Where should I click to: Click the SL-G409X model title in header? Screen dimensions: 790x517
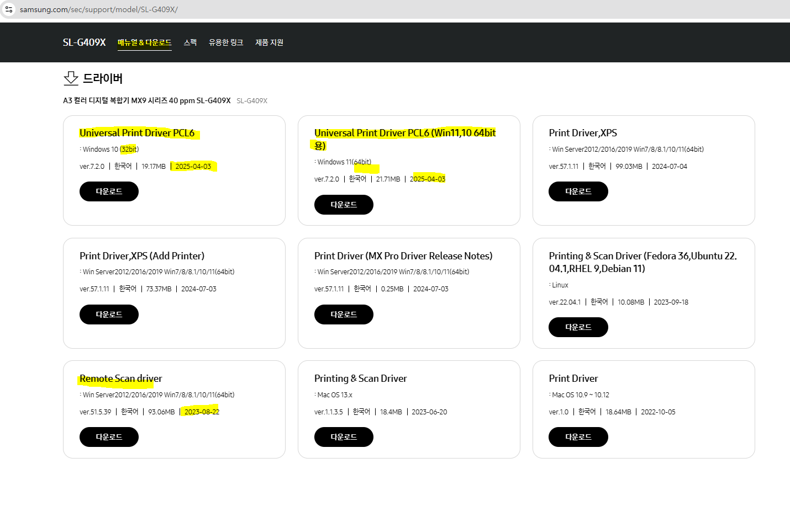click(84, 42)
